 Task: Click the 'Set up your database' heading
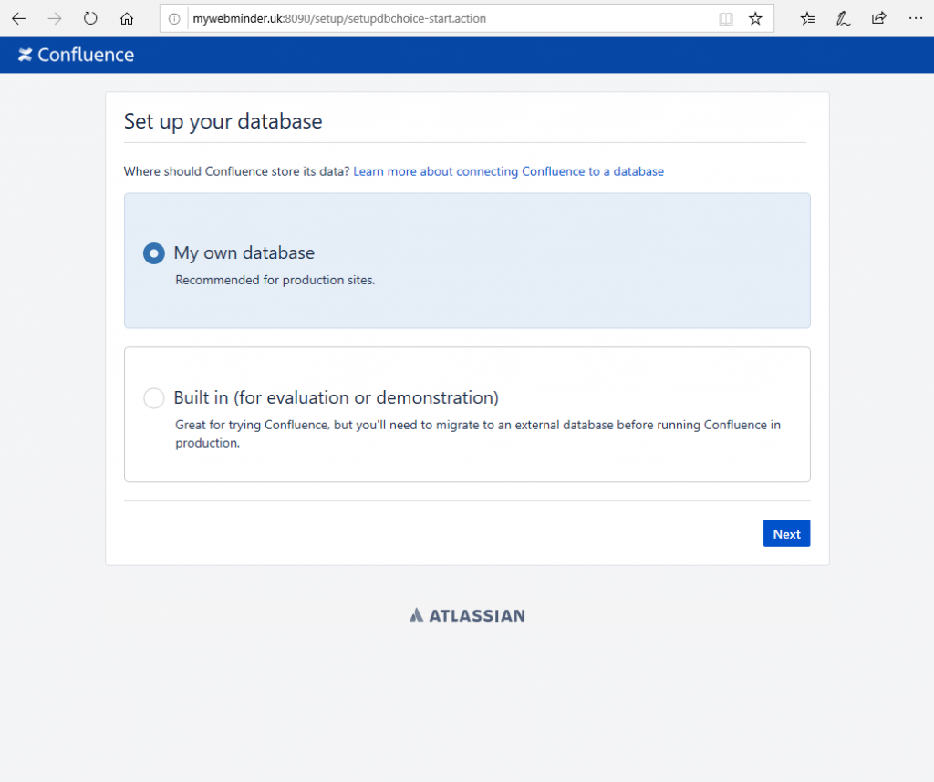(223, 121)
